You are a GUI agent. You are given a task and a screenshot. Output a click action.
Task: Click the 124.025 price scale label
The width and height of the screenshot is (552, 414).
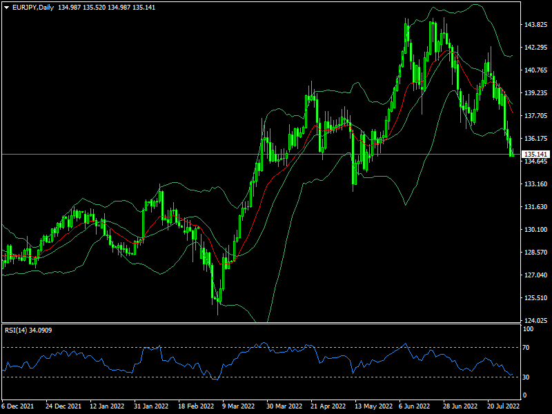point(536,320)
